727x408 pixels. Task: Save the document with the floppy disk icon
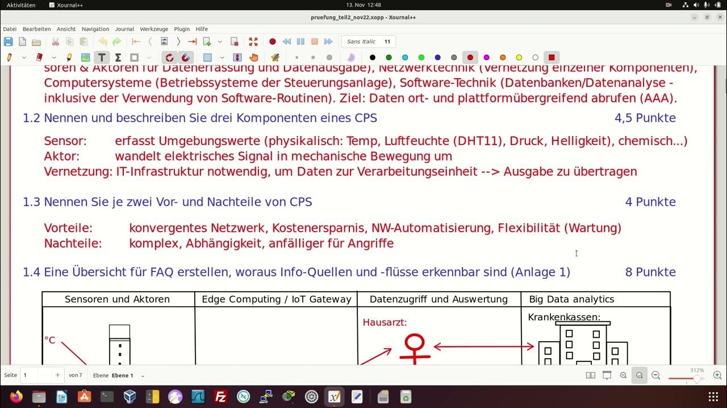point(8,41)
